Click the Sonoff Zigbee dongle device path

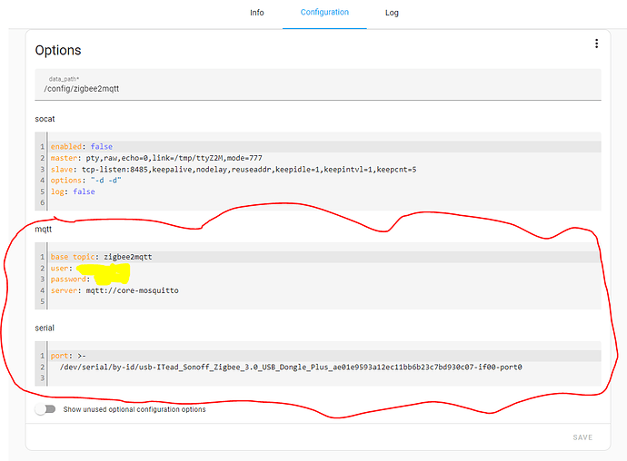(x=291, y=367)
